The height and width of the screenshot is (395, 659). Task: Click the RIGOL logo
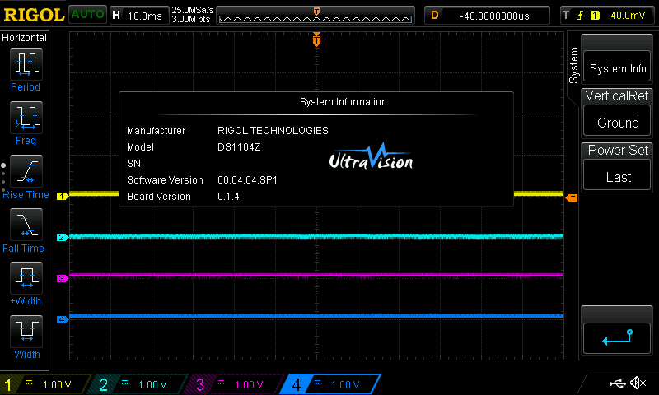34,15
